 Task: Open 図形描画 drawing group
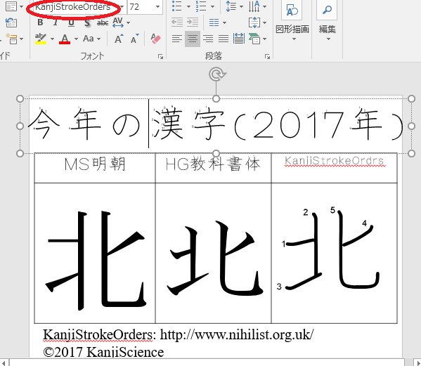click(292, 22)
